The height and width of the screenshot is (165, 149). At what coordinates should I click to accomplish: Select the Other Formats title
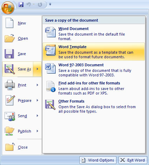71,101
